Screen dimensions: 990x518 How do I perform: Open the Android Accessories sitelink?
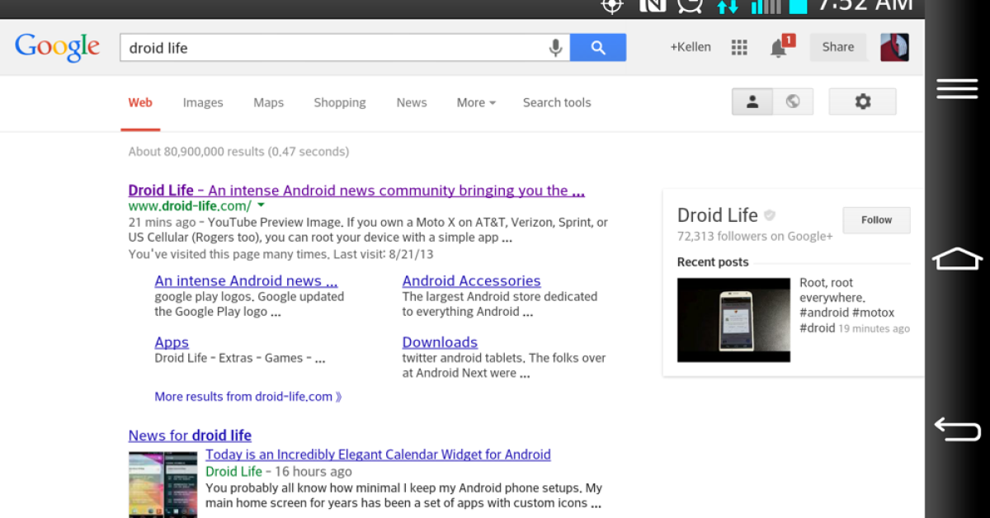click(x=471, y=281)
